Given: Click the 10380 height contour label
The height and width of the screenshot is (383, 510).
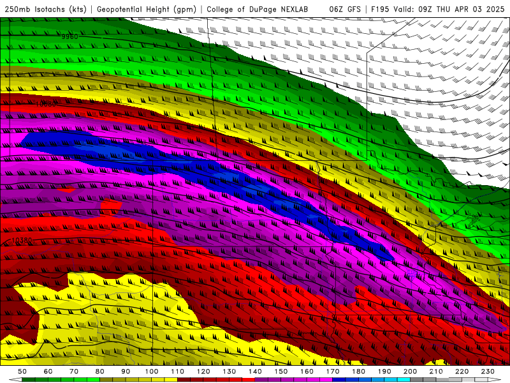Looking at the screenshot, I should click(x=22, y=241).
